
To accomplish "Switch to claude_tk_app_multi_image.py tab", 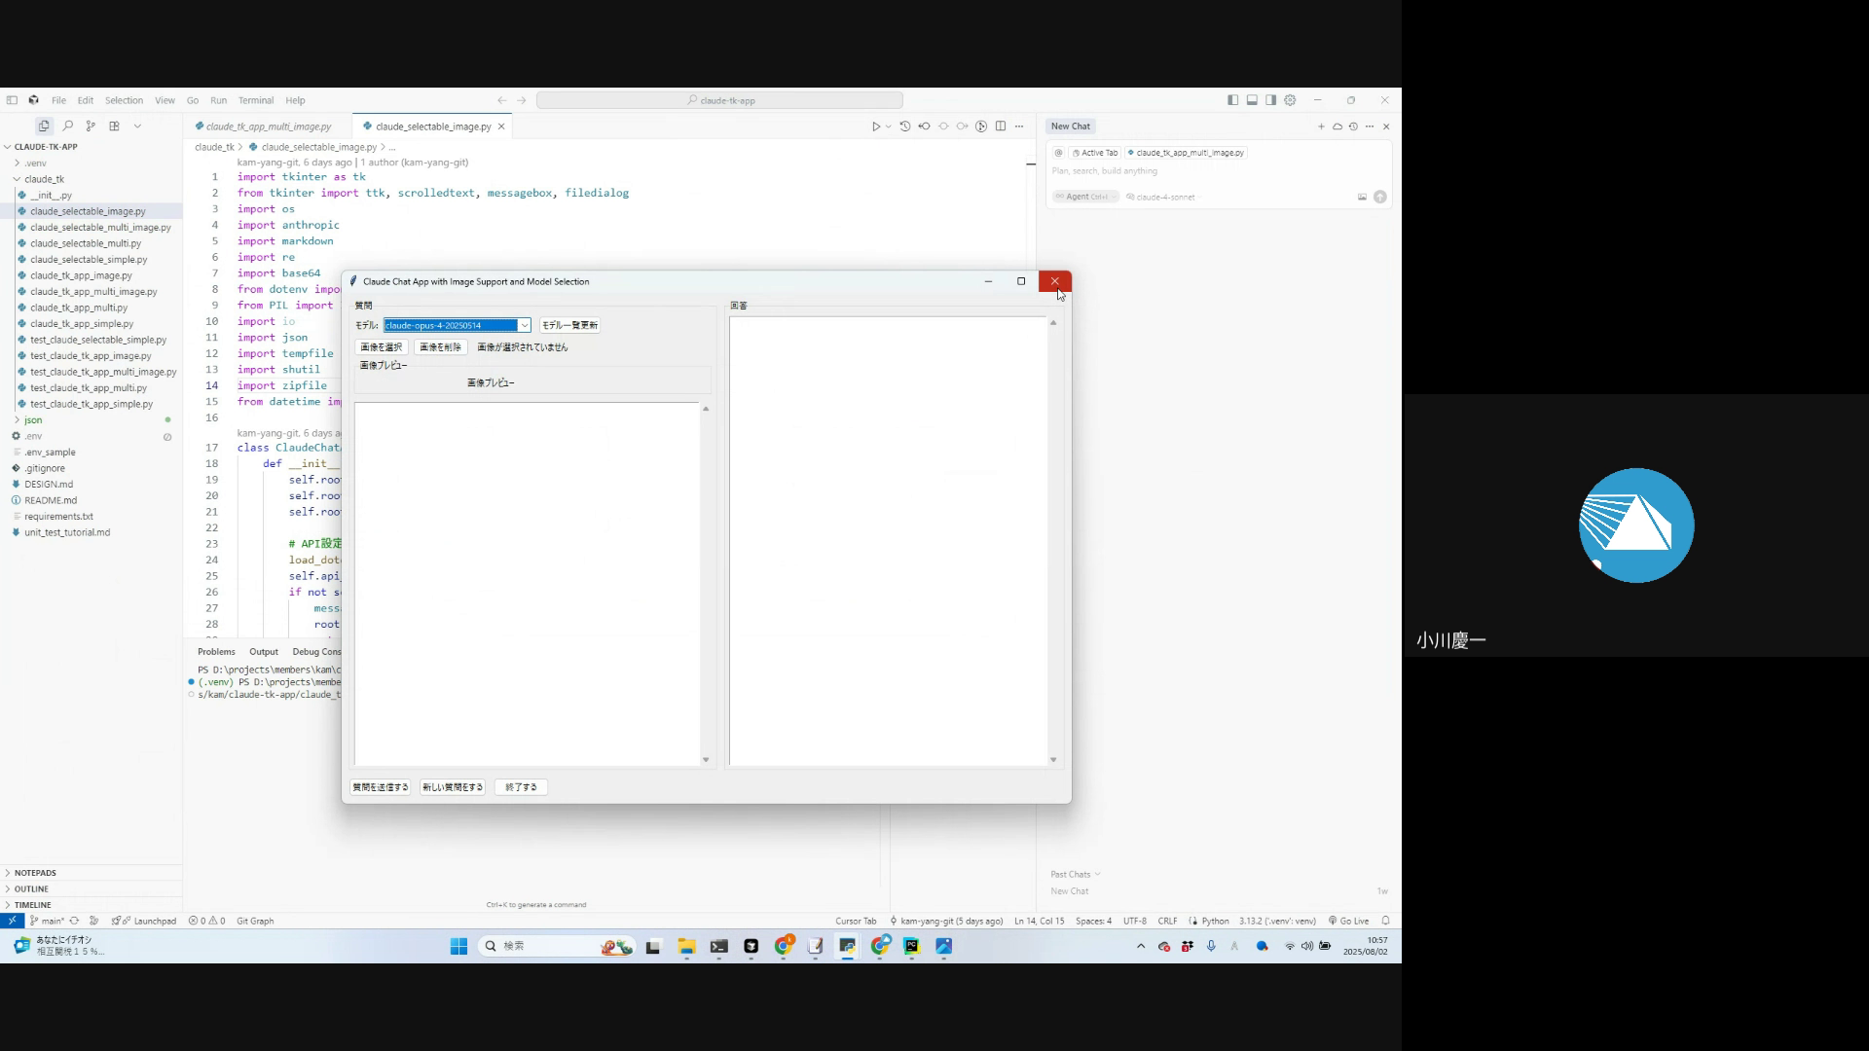I will pos(268,127).
